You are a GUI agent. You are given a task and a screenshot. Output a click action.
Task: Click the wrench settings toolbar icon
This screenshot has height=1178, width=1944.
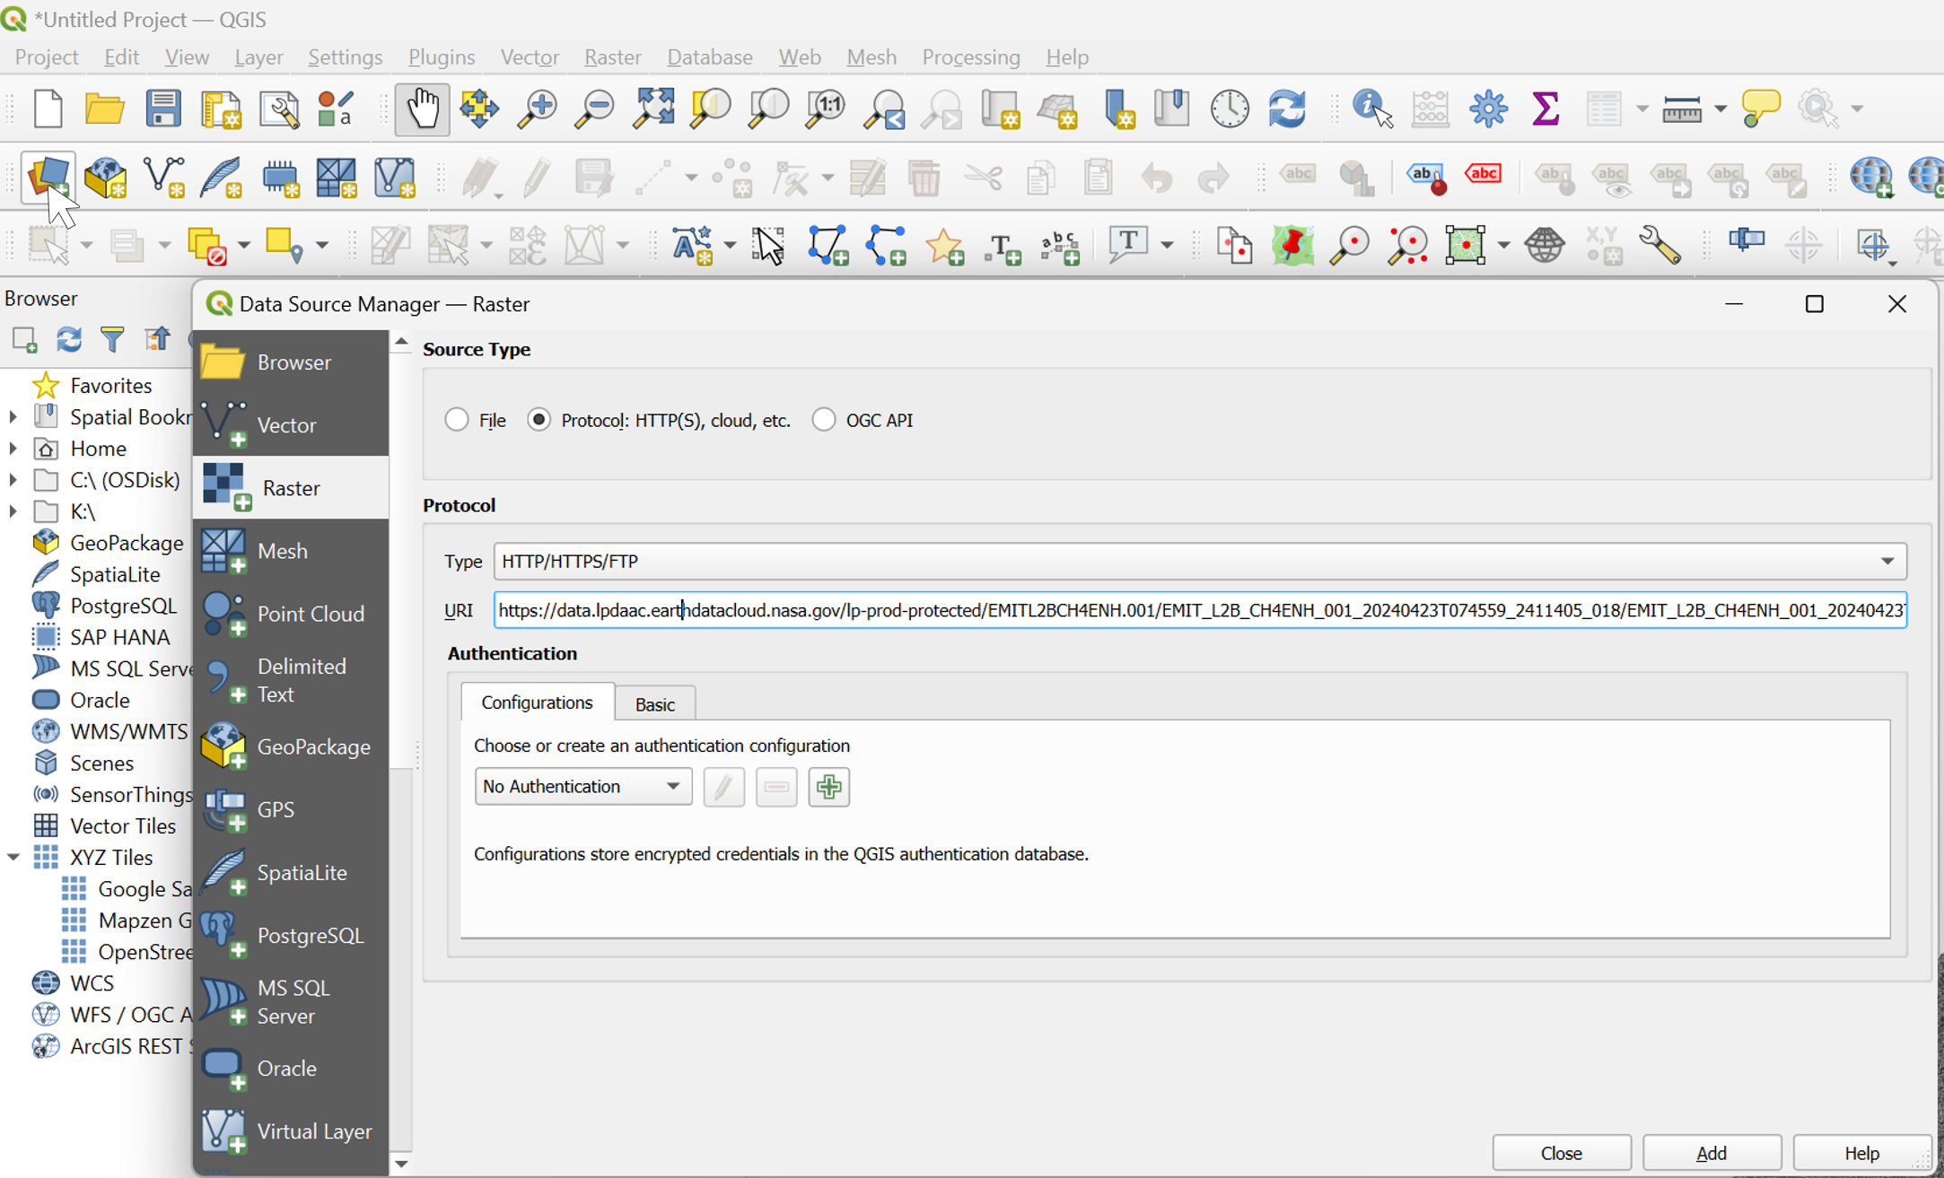[1659, 245]
